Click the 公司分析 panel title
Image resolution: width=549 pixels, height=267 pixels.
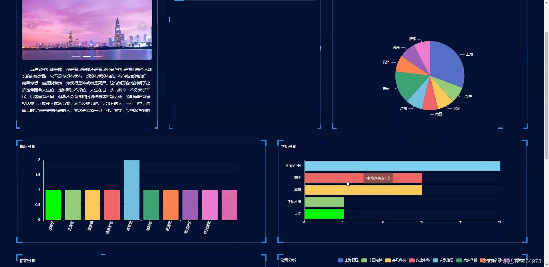coord(288,260)
